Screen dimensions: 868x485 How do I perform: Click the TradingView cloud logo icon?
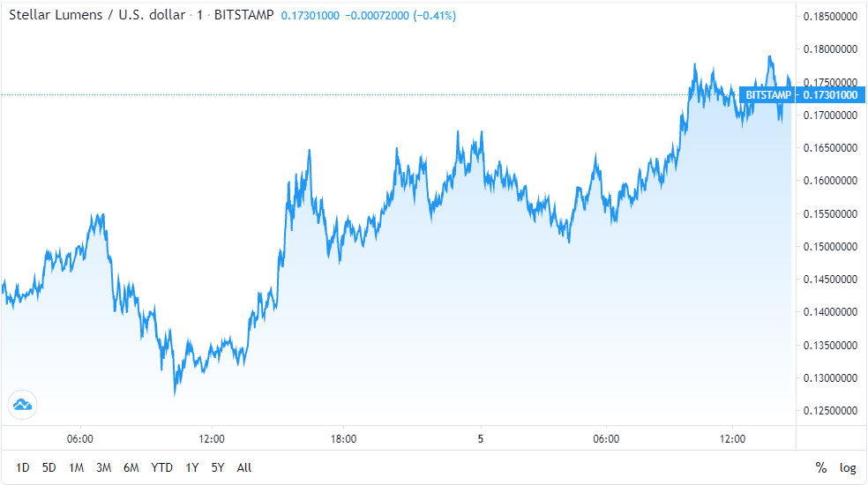point(21,405)
